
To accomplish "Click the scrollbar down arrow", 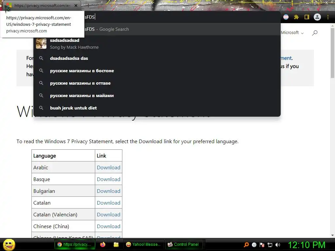I will tap(332, 235).
